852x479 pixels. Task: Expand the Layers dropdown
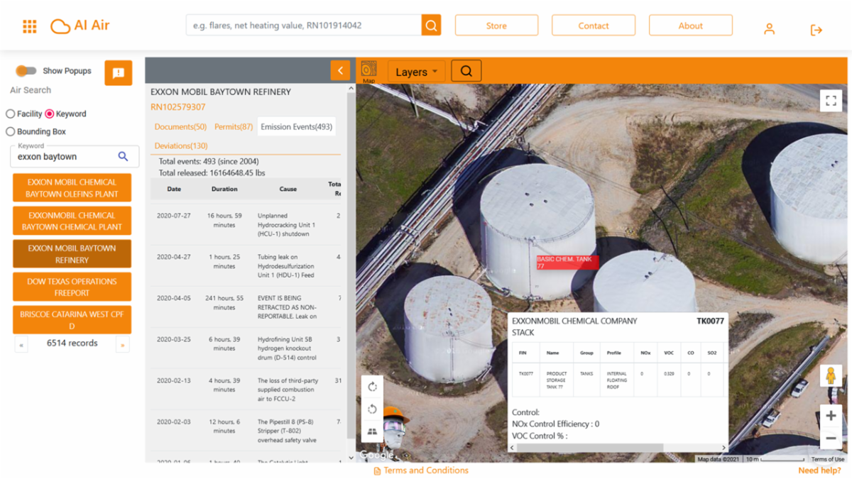point(417,72)
